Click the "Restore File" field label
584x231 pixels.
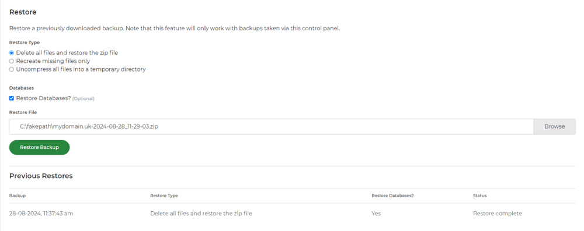click(23, 112)
